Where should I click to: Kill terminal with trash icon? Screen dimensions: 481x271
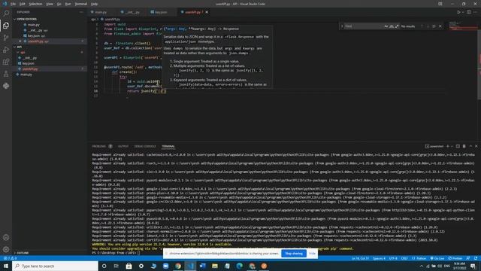coord(464,146)
